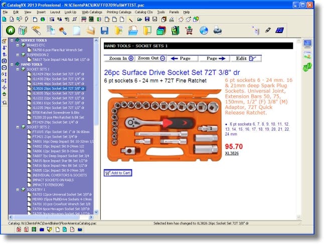Open the Printing Catalogs menu
Image resolution: width=327 pixels, height=248 pixels.
click(x=119, y=12)
